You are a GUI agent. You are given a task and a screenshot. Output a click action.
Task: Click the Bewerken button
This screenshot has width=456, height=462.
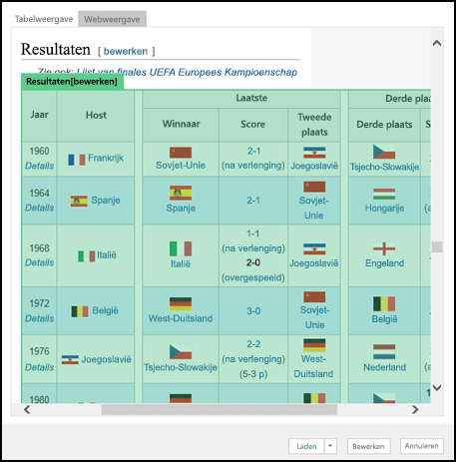[368, 446]
